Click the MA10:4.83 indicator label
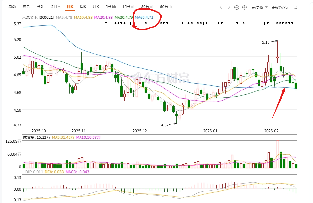This screenshot has height=203, width=313. pyautogui.click(x=83, y=18)
